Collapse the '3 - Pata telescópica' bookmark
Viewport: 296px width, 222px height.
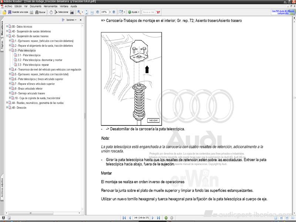click(10, 50)
